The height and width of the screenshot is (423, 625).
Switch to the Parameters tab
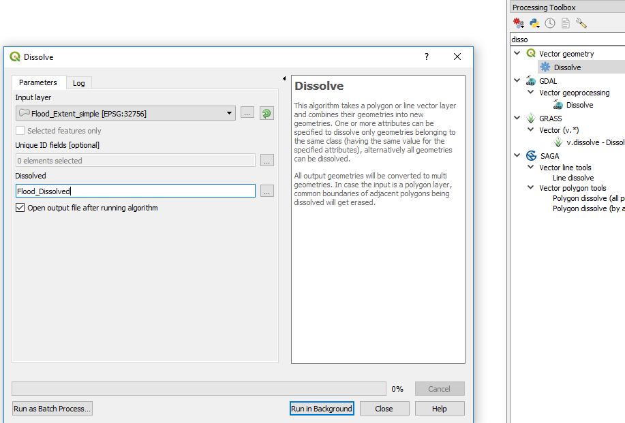[x=38, y=82]
